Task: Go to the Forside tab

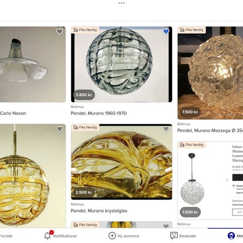Action: (6, 236)
